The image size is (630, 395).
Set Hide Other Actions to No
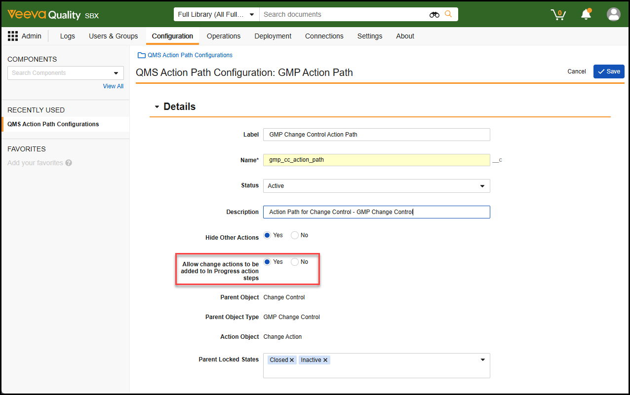pos(295,235)
